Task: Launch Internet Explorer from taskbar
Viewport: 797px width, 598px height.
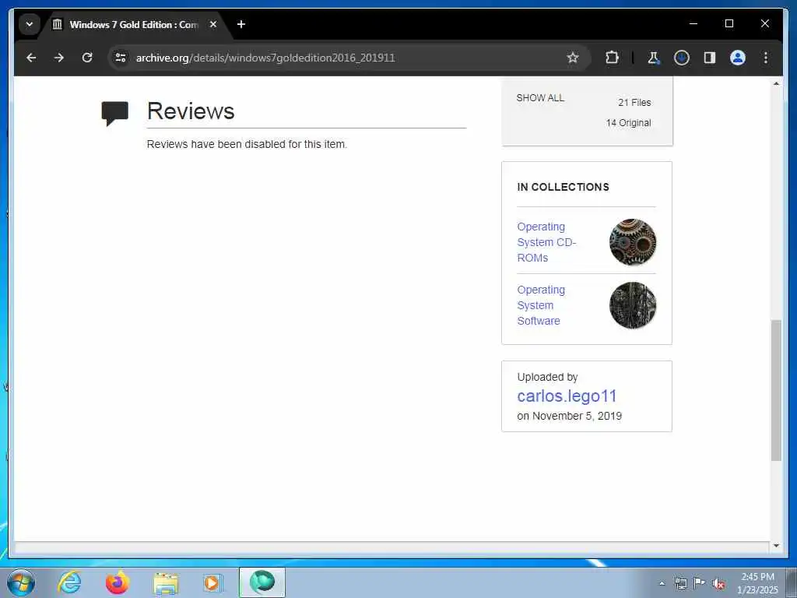Action: point(69,582)
